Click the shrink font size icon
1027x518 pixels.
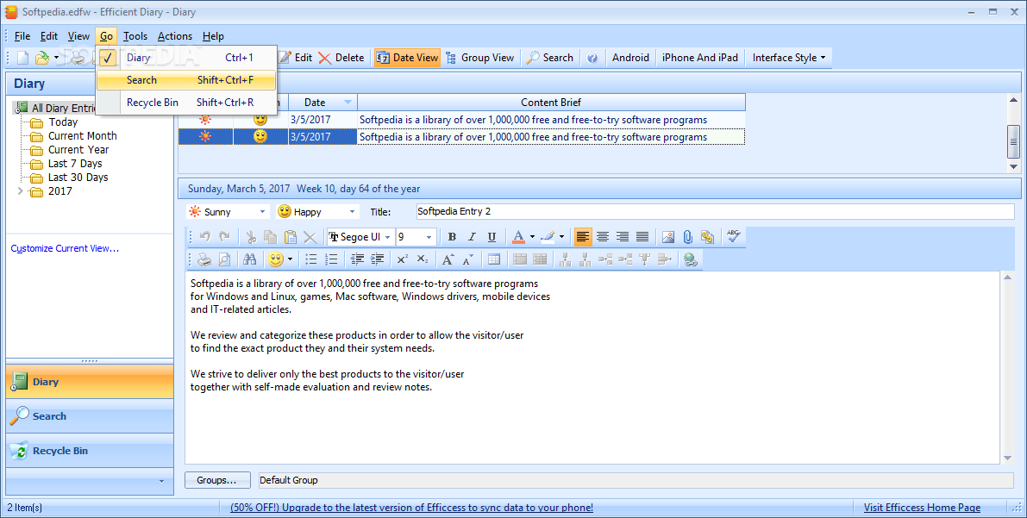(x=467, y=259)
